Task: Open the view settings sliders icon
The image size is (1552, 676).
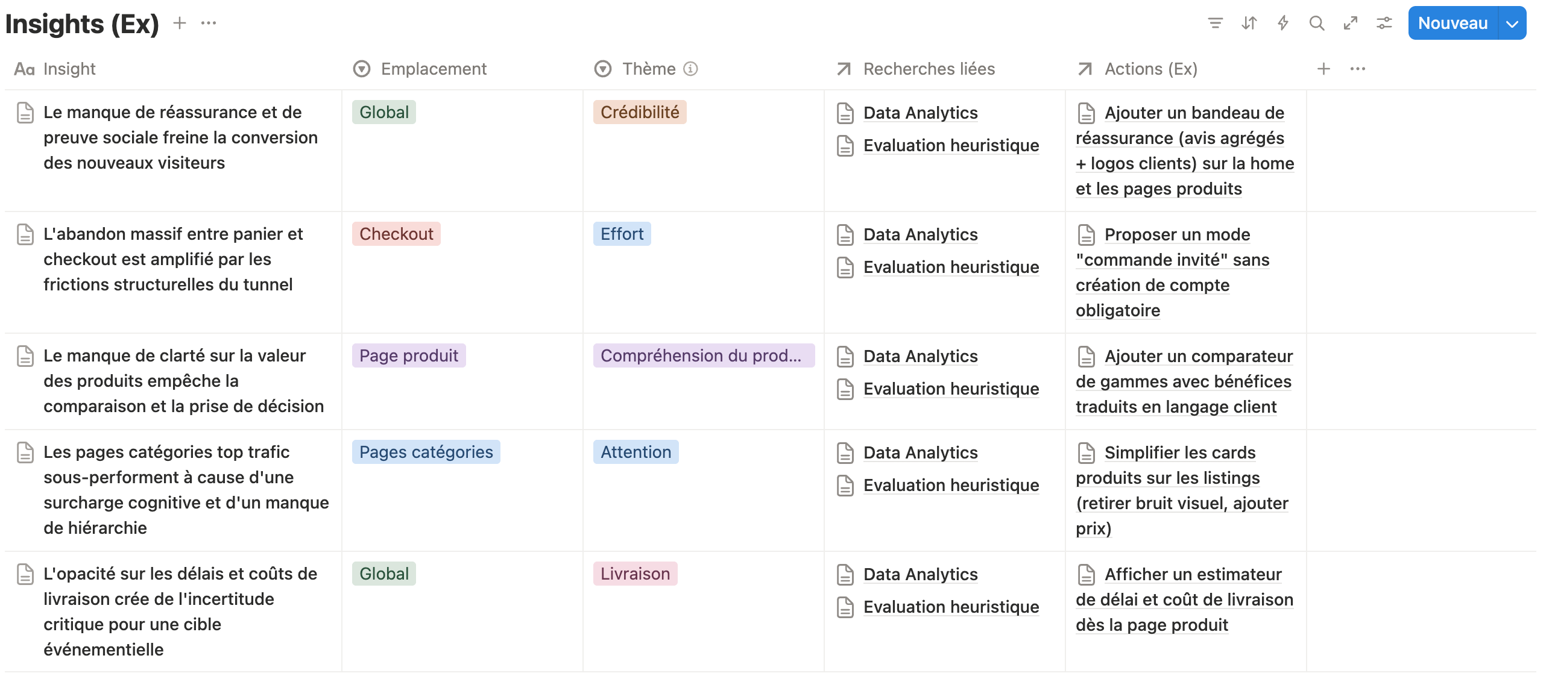Action: point(1384,23)
